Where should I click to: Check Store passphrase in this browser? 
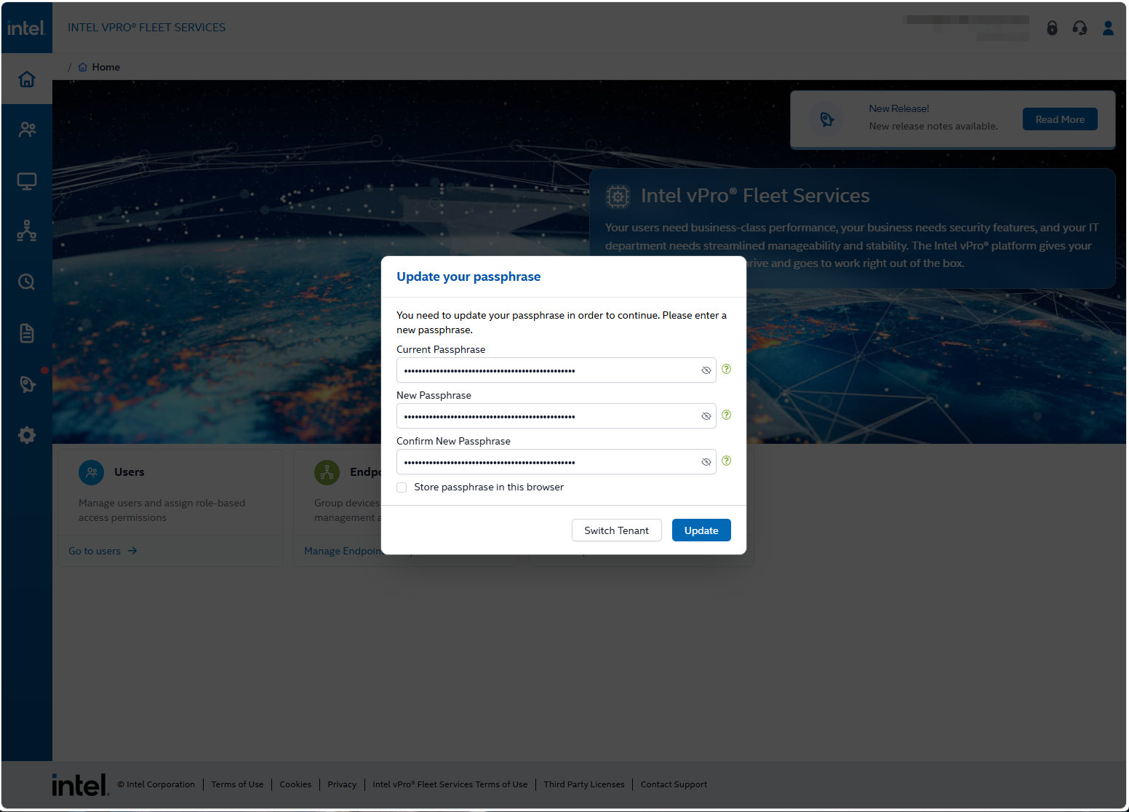[402, 487]
